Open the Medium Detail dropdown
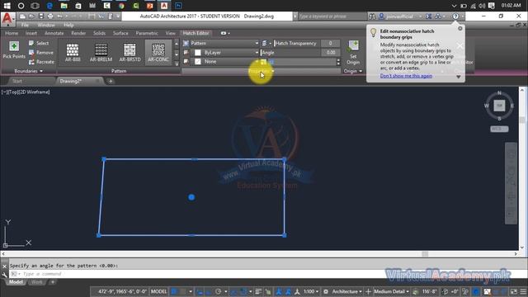528x297 pixels. 391,291
